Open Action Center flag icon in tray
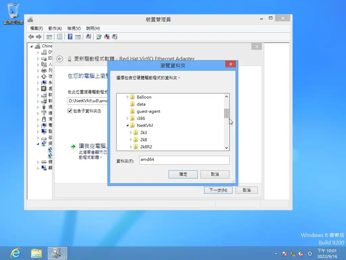 click(285, 254)
